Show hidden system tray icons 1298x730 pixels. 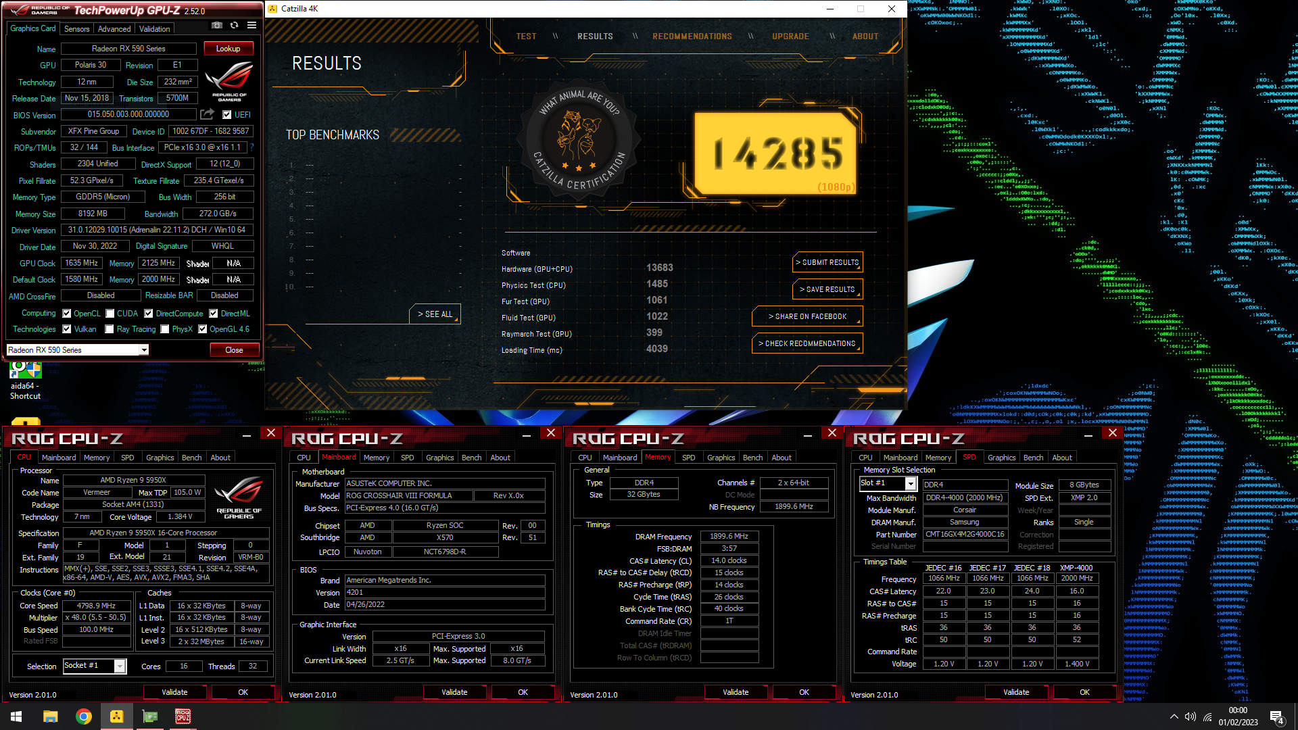click(x=1174, y=717)
